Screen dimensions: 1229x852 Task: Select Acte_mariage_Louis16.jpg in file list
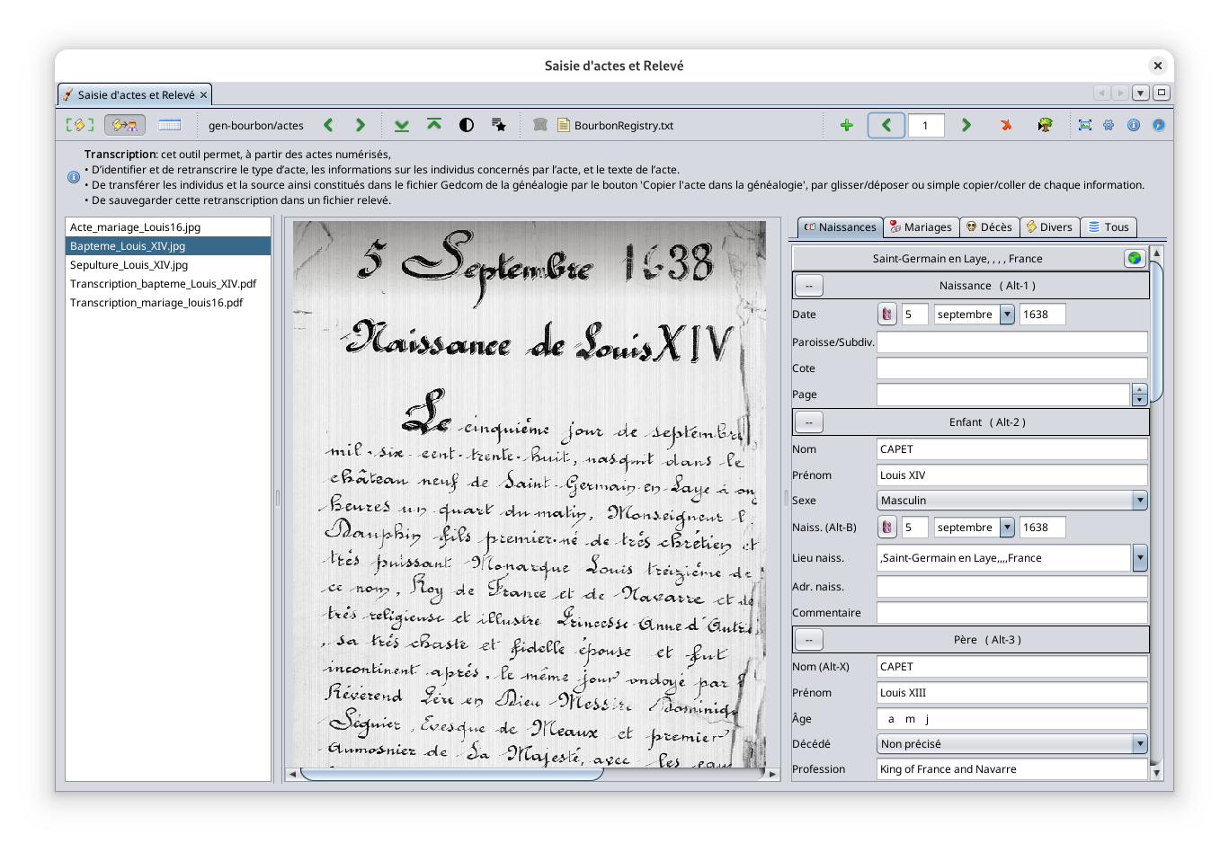click(x=168, y=227)
